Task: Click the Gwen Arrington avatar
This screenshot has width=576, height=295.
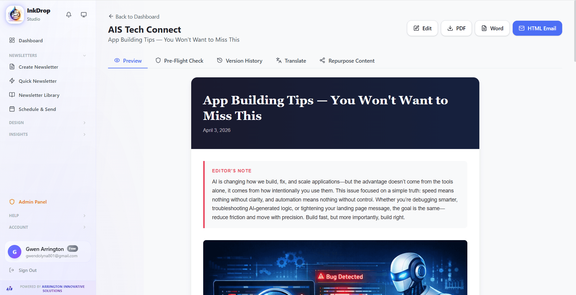Action: click(14, 252)
